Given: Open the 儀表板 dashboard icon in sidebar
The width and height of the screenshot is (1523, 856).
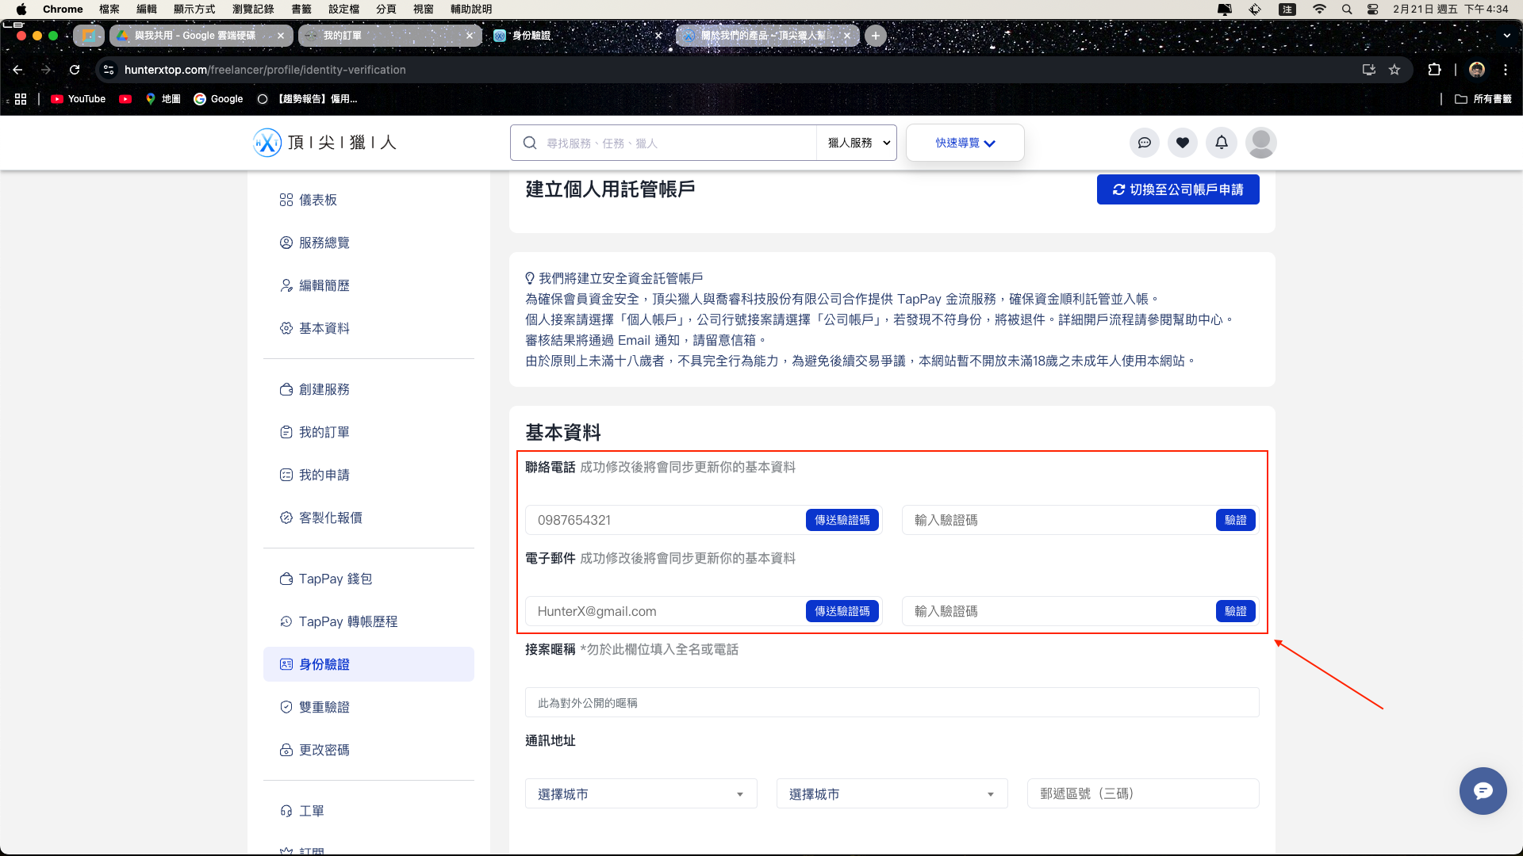Looking at the screenshot, I should coord(286,200).
